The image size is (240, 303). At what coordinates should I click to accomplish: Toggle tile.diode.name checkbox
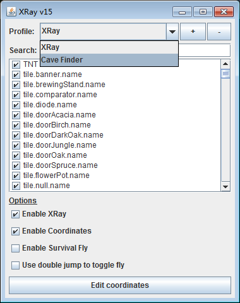[16, 105]
